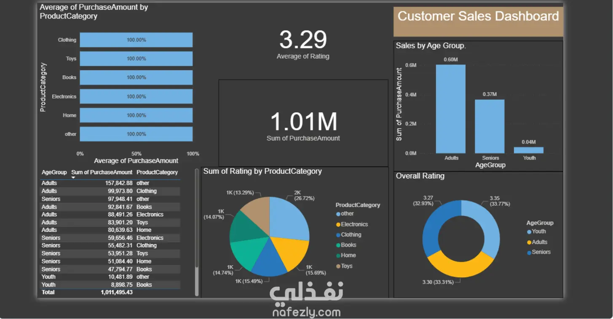Click the Youth column labeled 0.04M

pos(529,150)
